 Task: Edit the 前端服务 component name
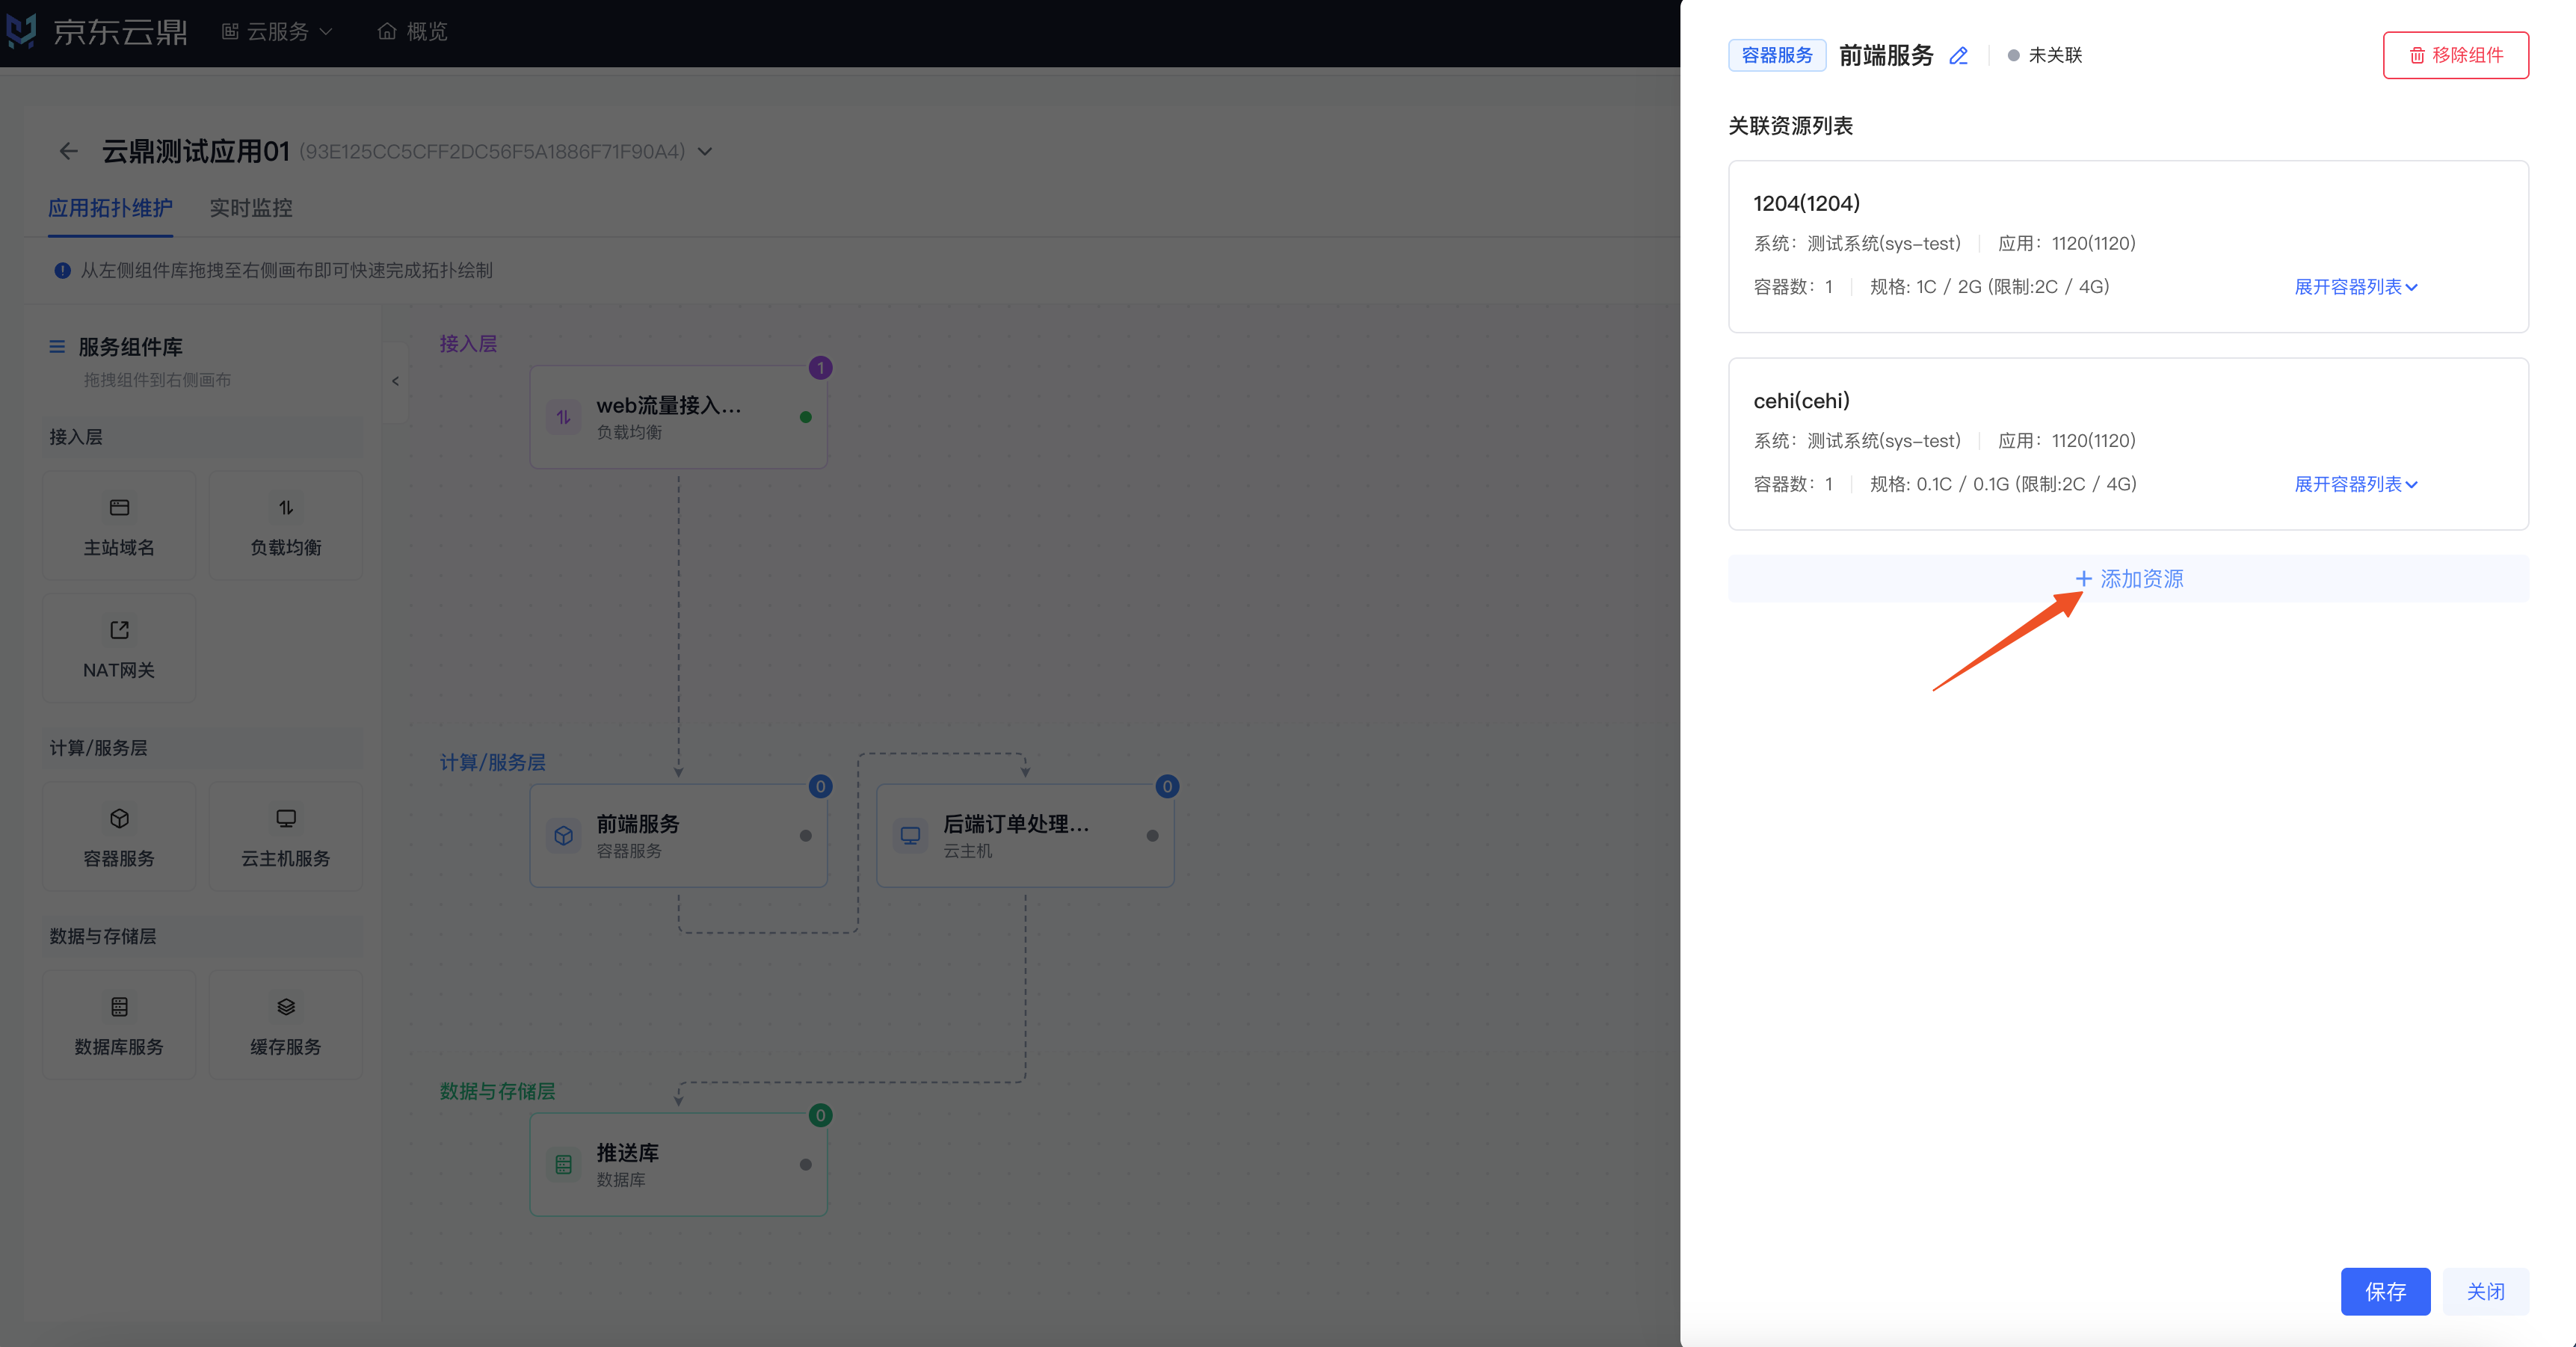point(1958,56)
